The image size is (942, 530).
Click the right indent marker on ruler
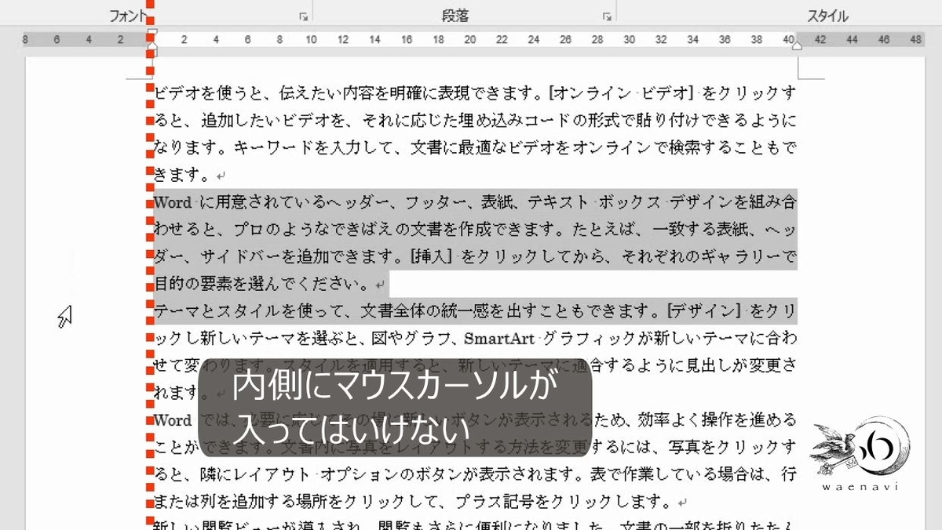pyautogui.click(x=797, y=46)
